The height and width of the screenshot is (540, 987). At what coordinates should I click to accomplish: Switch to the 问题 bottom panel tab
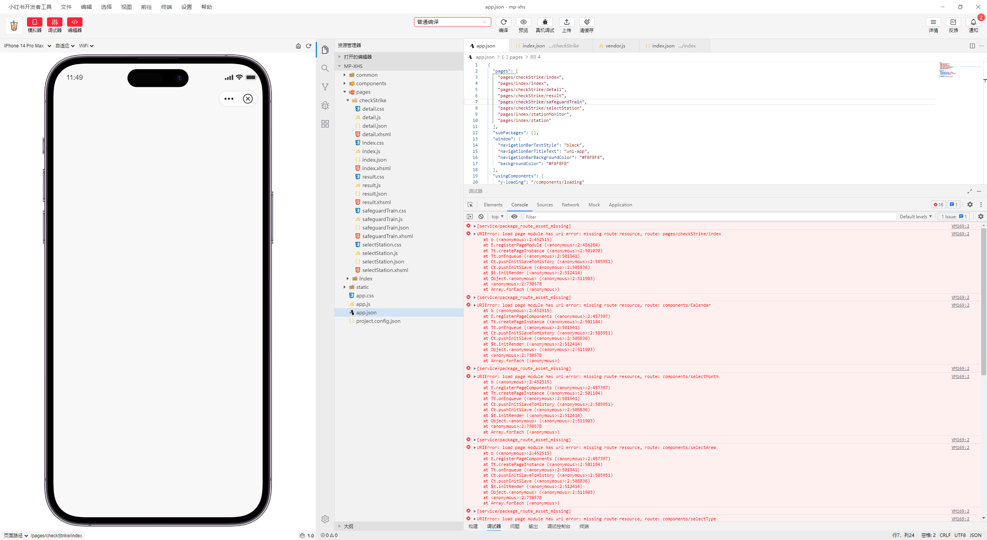pyautogui.click(x=515, y=526)
